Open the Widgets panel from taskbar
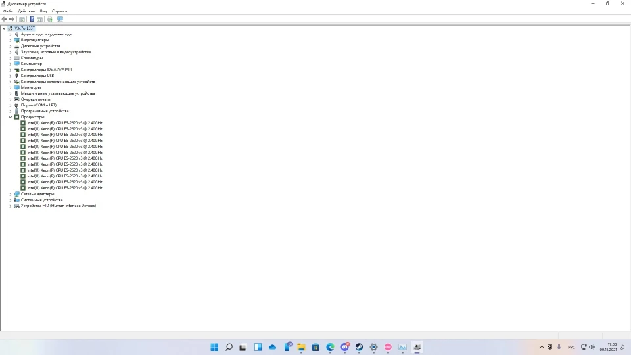 coord(258,347)
